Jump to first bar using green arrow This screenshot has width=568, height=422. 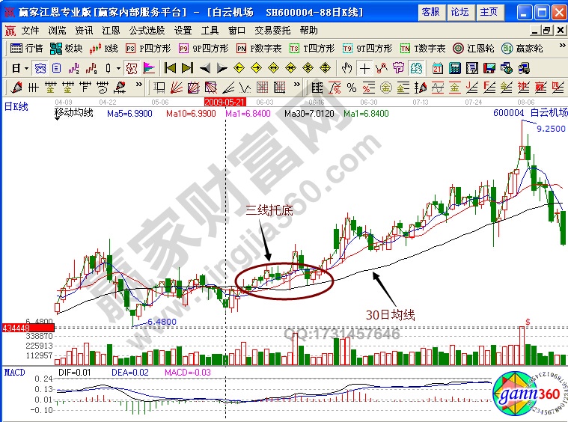(170, 68)
